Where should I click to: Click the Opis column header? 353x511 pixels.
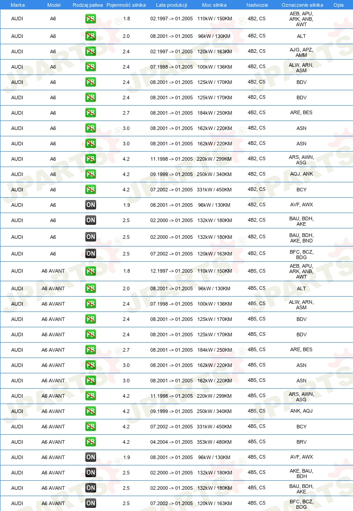coord(339,5)
